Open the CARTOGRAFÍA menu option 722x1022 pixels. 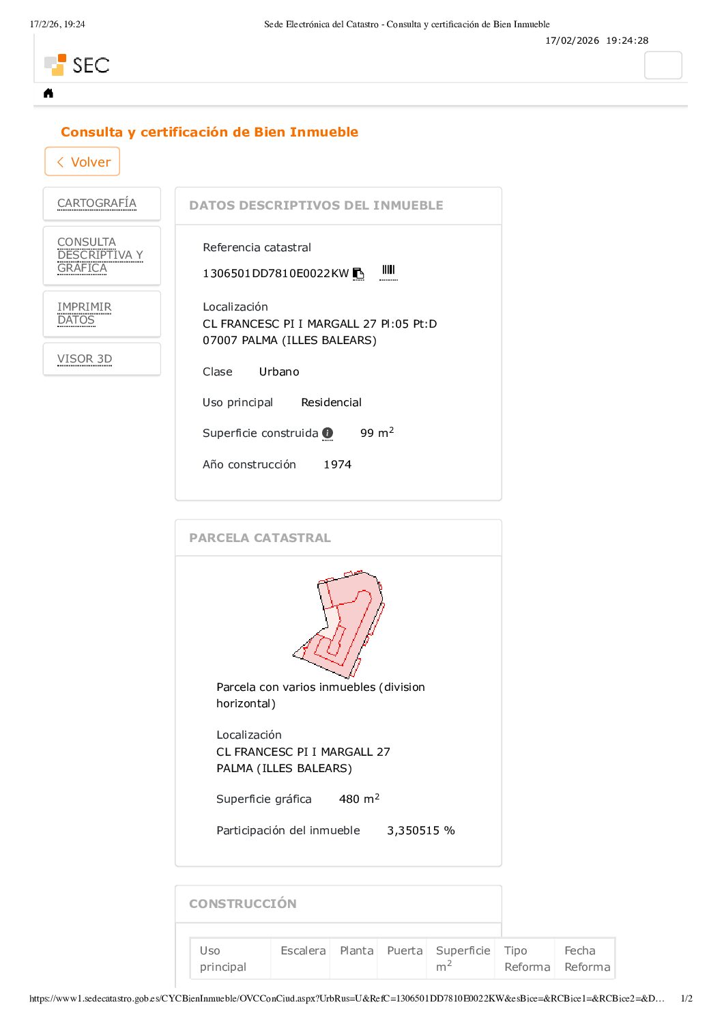97,203
